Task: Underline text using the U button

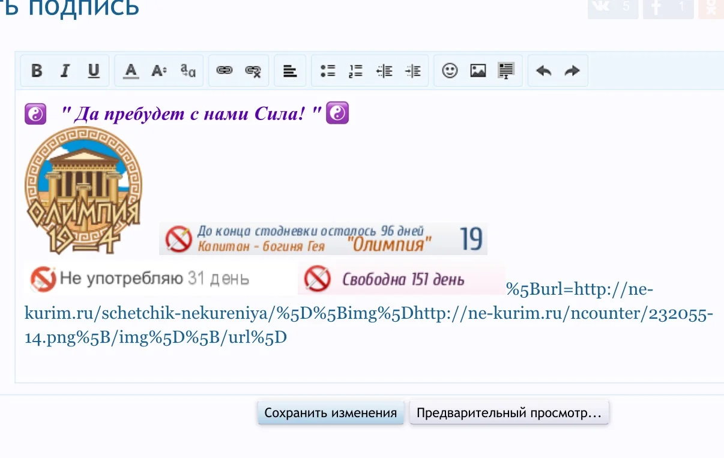Action: click(94, 71)
